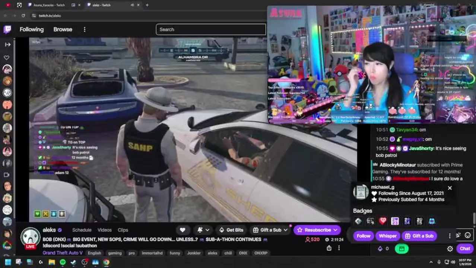This screenshot has width=476, height=268.
Task: Click username JavaShorty in chat
Action: click(422, 148)
